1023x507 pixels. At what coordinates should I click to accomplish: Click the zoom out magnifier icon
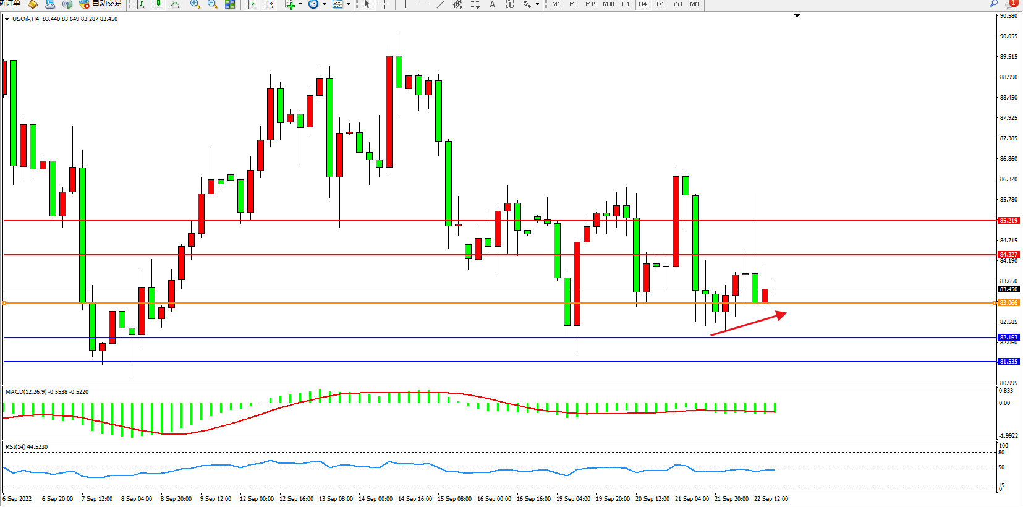213,4
